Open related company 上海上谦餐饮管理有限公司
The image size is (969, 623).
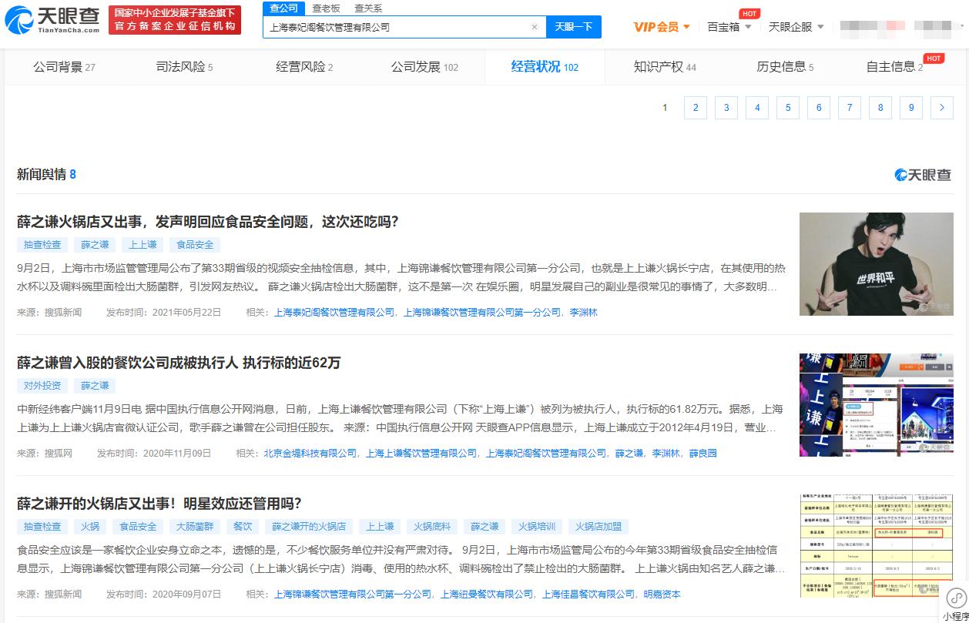pyautogui.click(x=421, y=454)
